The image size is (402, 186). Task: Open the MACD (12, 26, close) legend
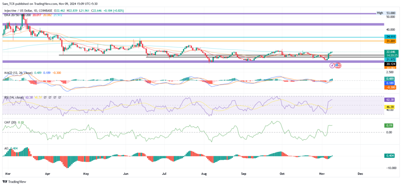point(18,73)
